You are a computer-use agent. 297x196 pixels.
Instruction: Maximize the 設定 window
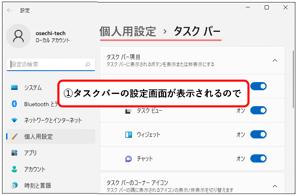point(267,7)
